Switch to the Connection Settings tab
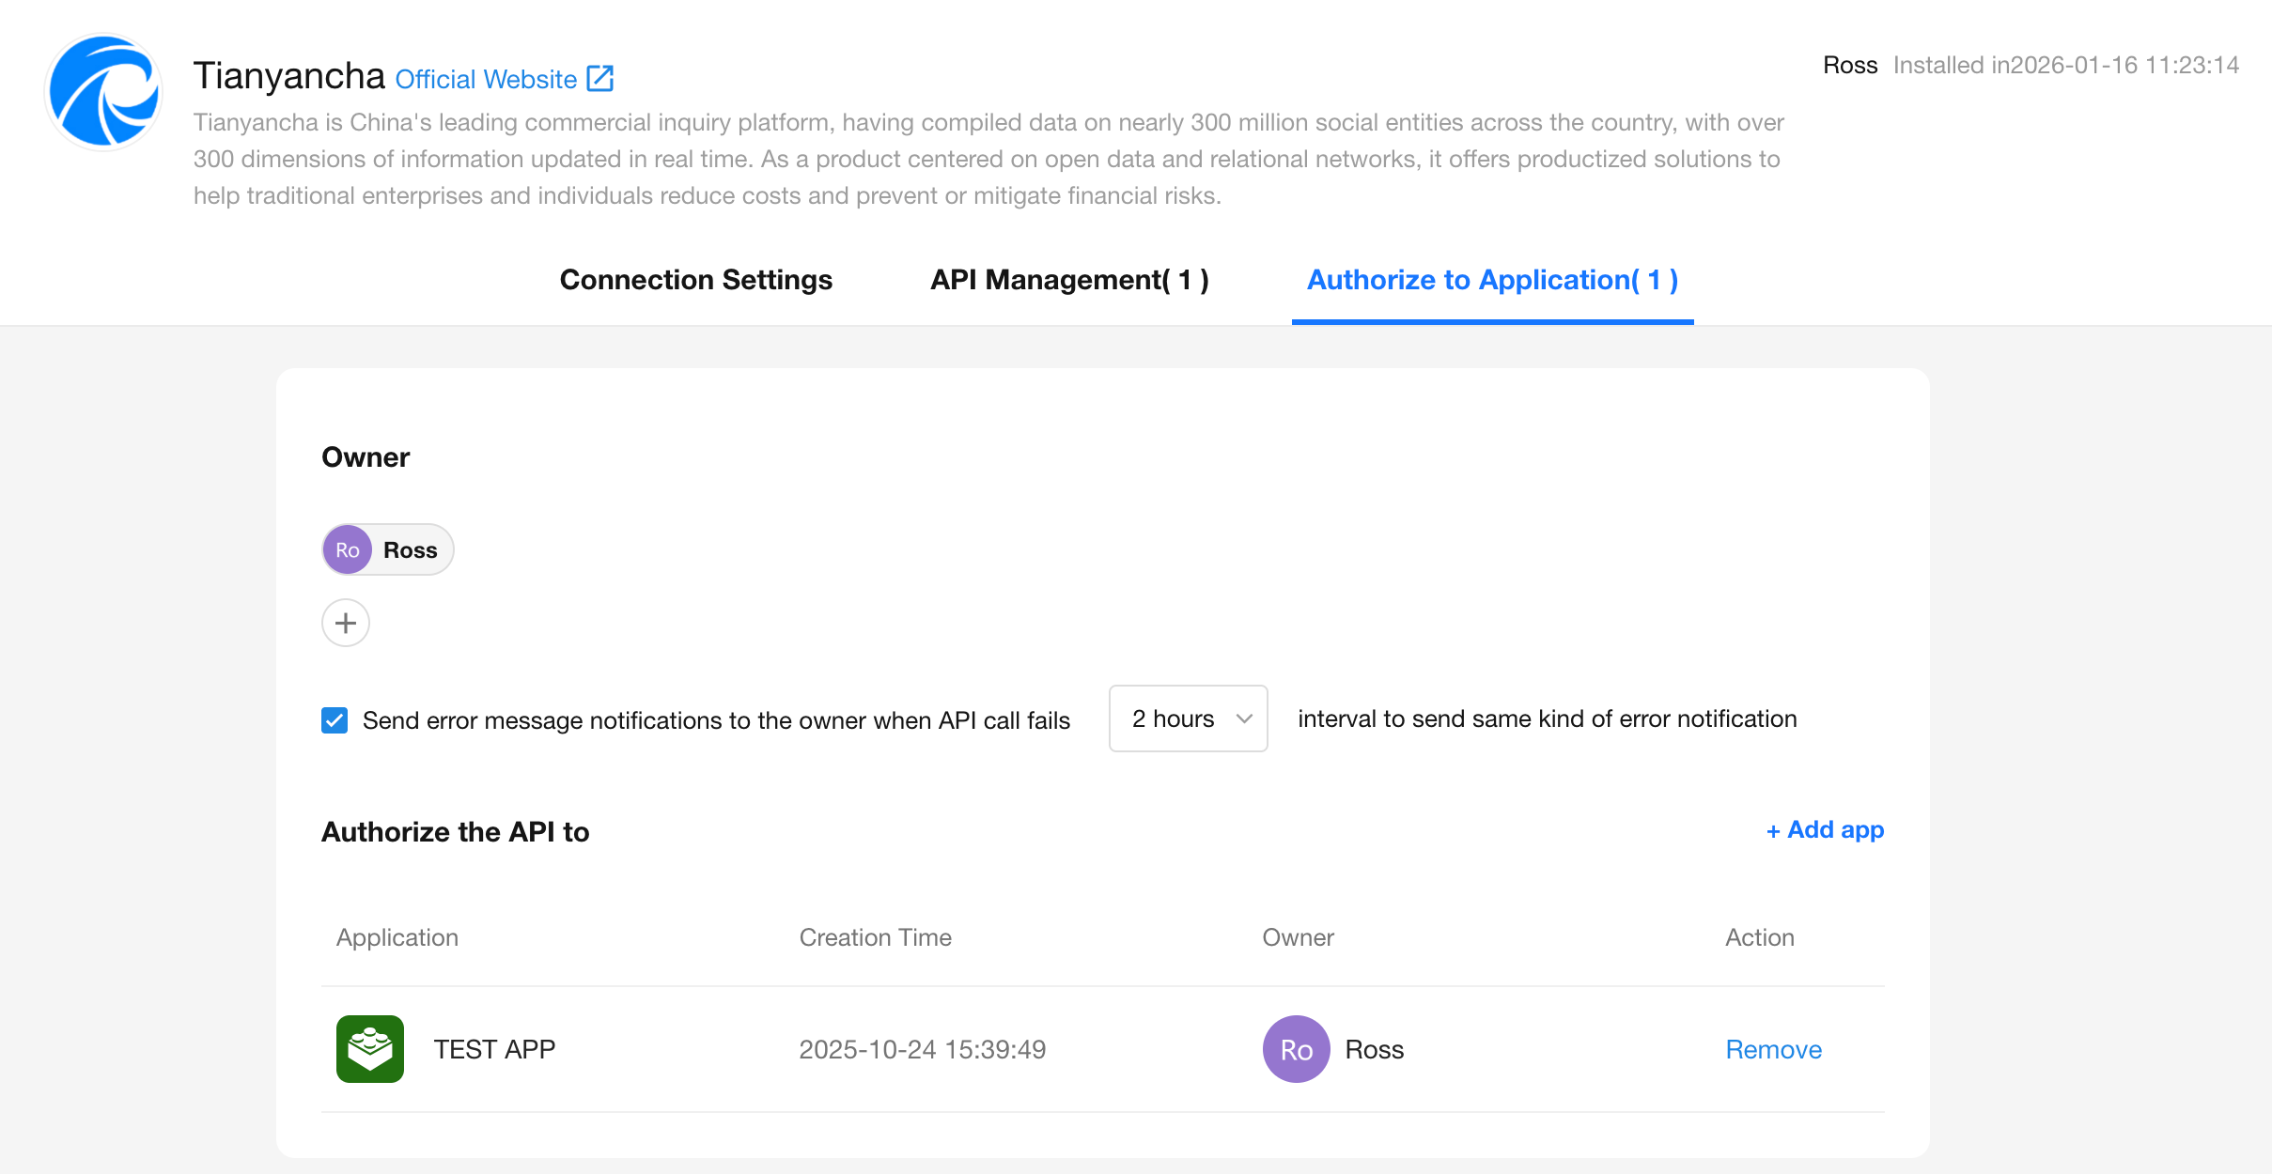This screenshot has height=1174, width=2272. click(695, 280)
